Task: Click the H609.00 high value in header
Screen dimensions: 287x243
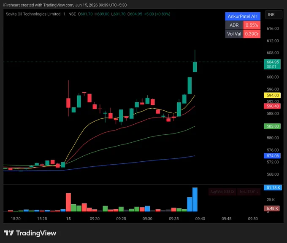Action: (102, 14)
